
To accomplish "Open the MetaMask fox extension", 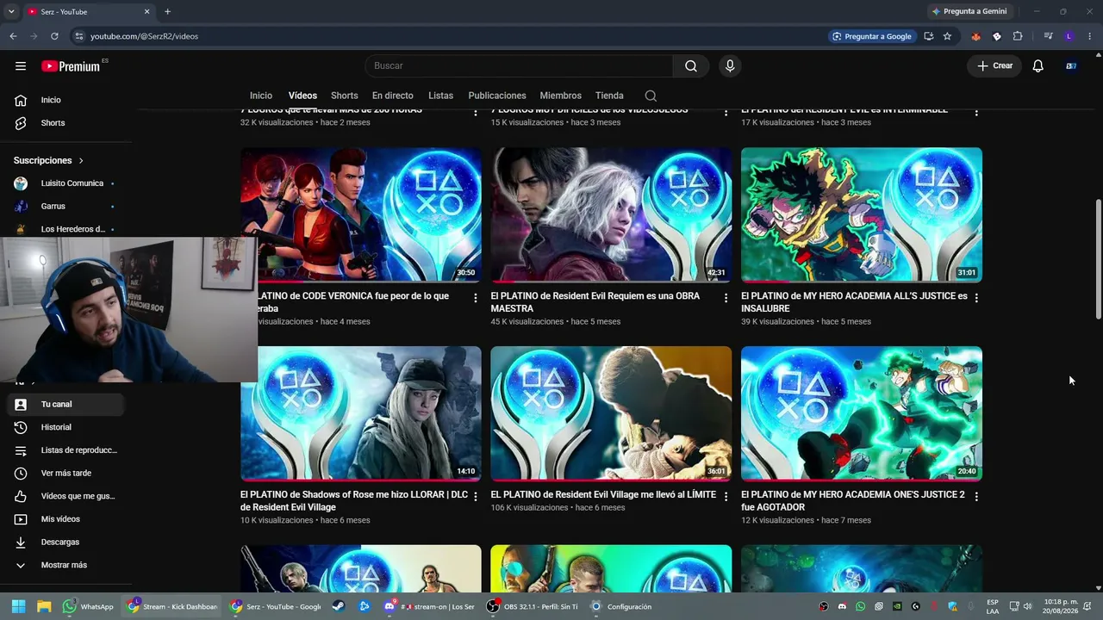I will coord(975,36).
